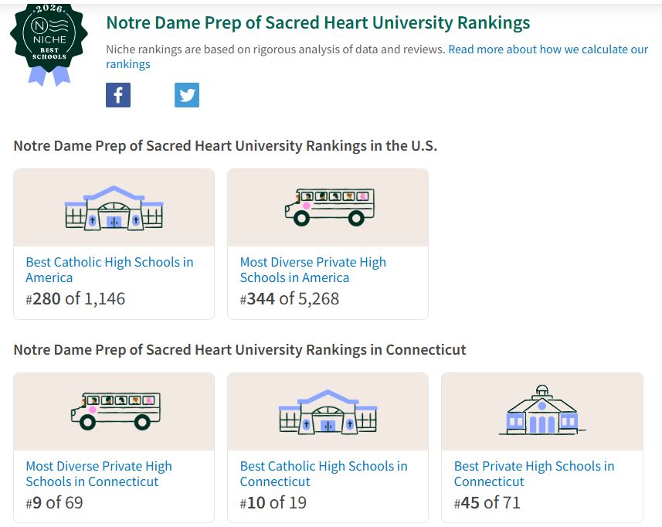The image size is (662, 527).
Task: Click the #344 of 5,268 ranking text
Action: 290,299
